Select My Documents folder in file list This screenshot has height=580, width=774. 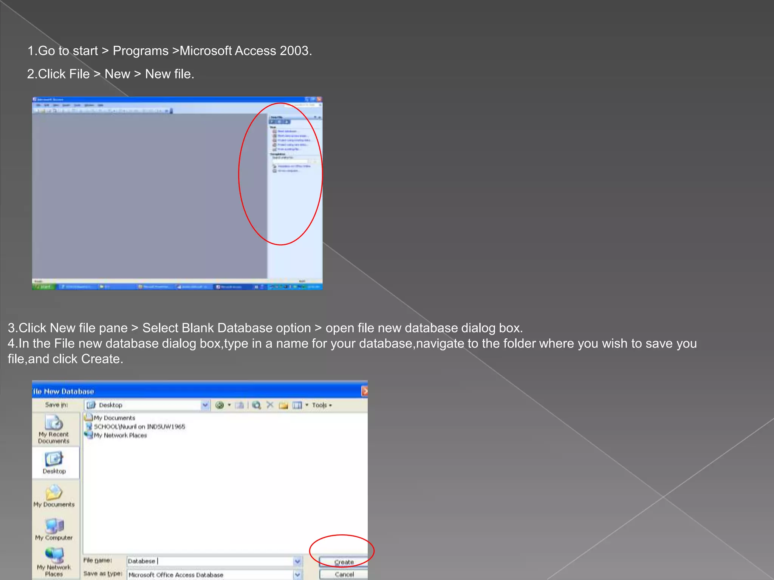(110, 418)
